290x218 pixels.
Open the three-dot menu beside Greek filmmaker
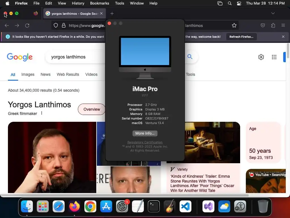pyautogui.click(x=42, y=113)
